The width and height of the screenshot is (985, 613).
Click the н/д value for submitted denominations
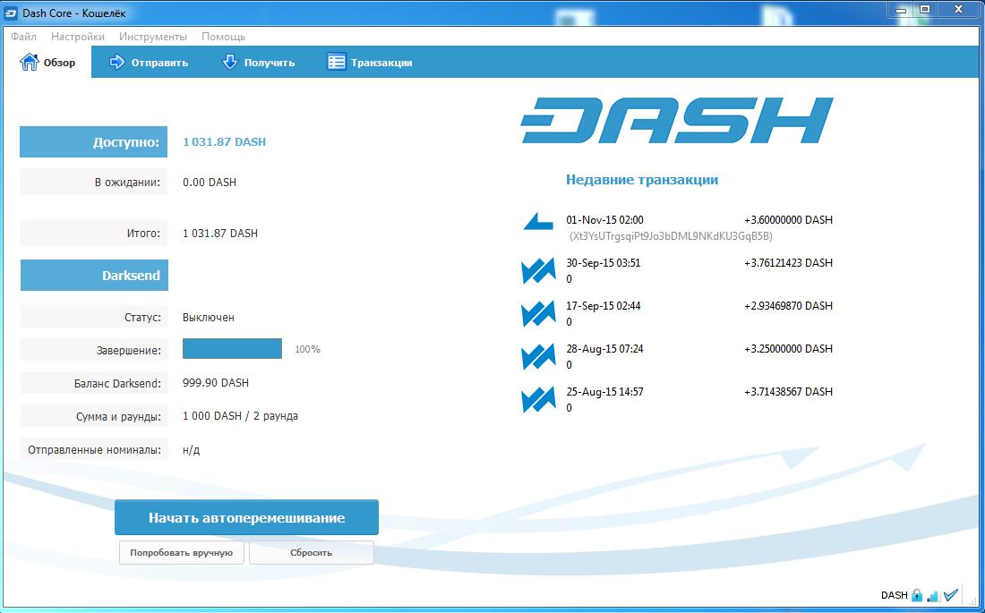191,450
